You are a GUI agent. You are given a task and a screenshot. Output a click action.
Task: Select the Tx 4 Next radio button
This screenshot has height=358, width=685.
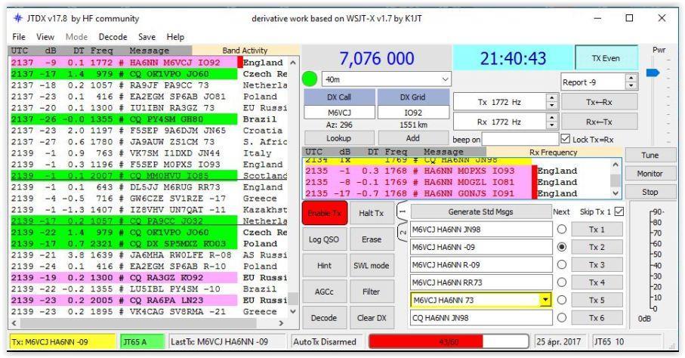pos(562,282)
